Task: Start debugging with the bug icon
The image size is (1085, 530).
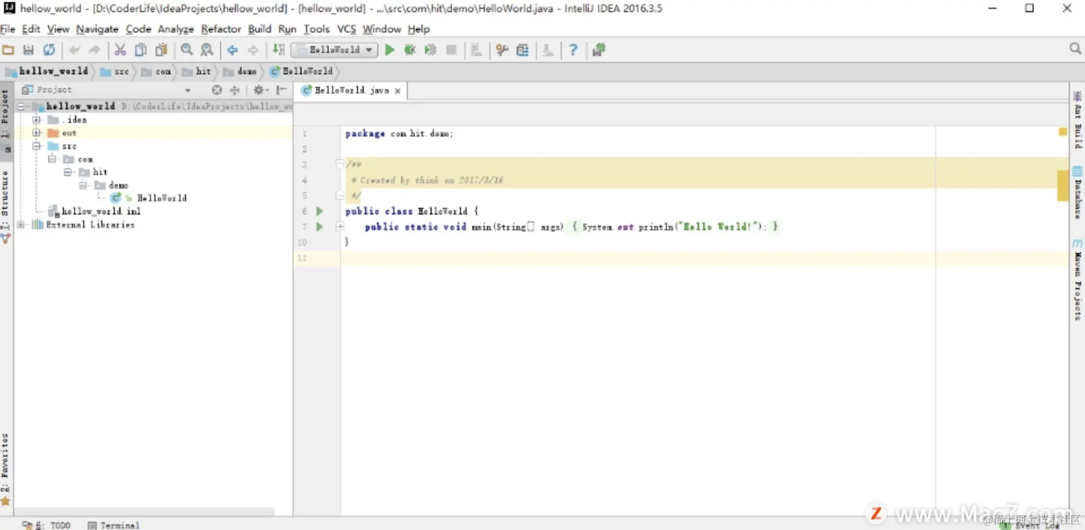Action: click(410, 50)
